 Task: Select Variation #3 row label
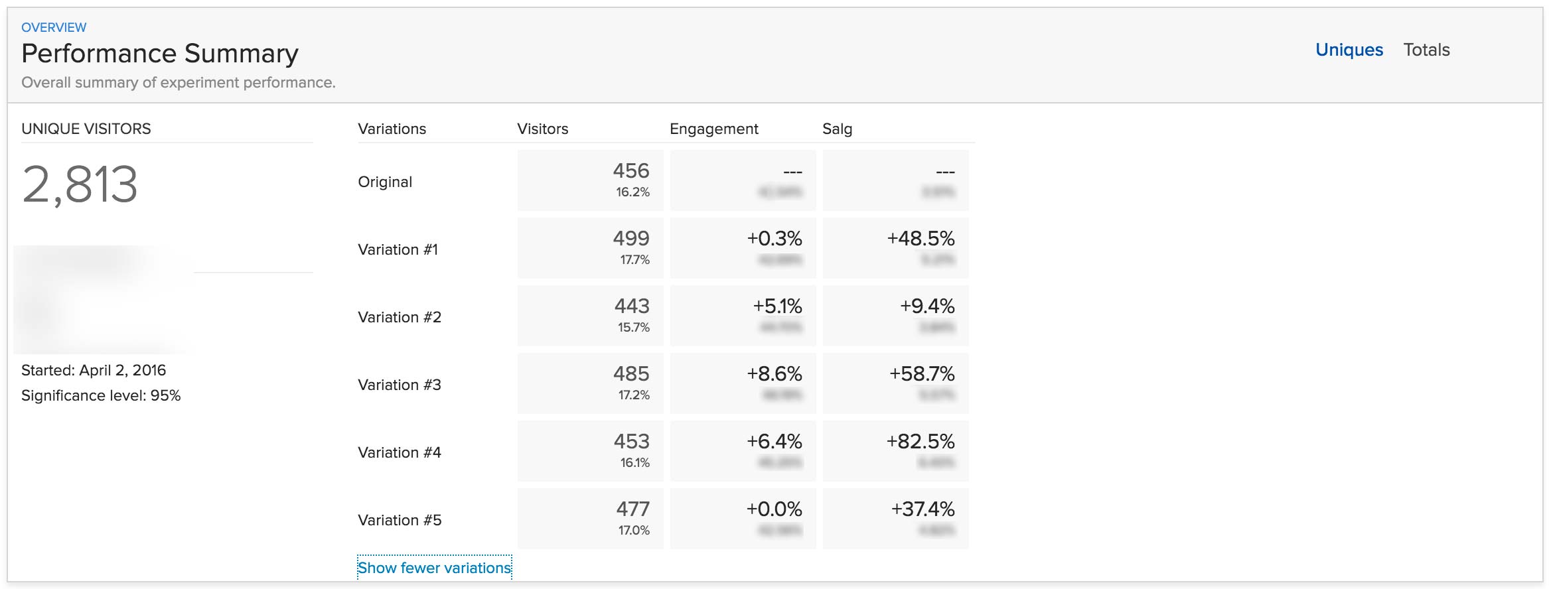click(x=400, y=385)
